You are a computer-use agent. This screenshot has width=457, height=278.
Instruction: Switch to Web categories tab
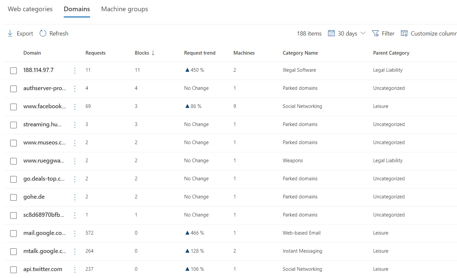click(x=30, y=9)
